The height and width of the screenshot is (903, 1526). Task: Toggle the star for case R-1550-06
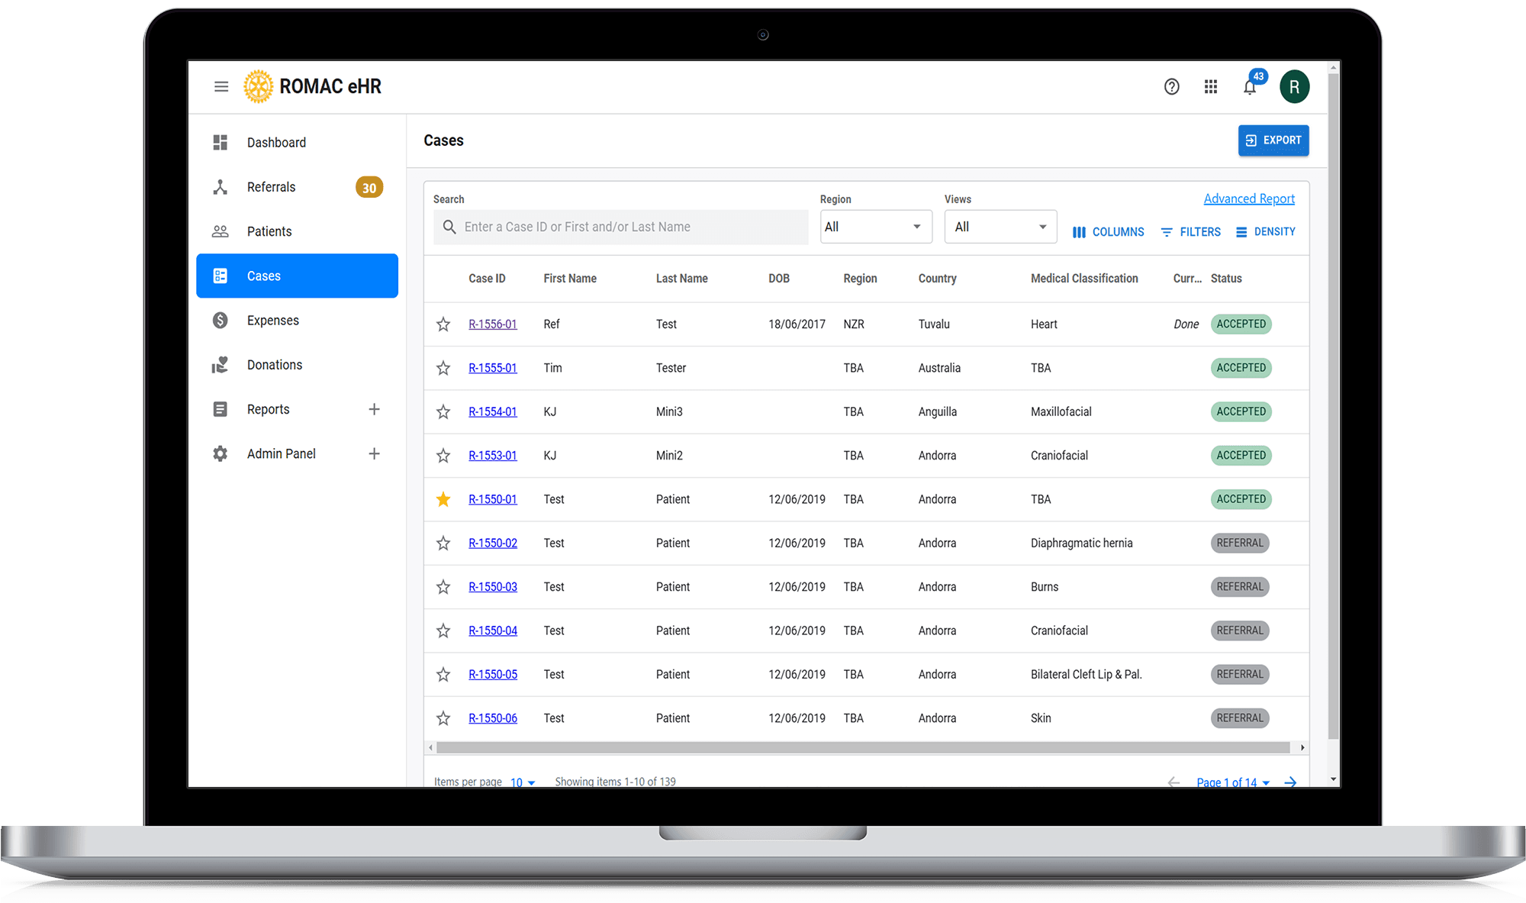pos(443,718)
